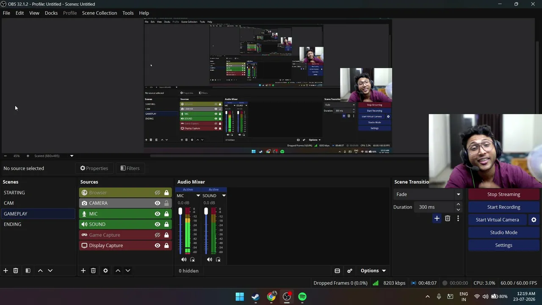Adjust the MIC volume fader
The width and height of the screenshot is (542, 305).
180,211
